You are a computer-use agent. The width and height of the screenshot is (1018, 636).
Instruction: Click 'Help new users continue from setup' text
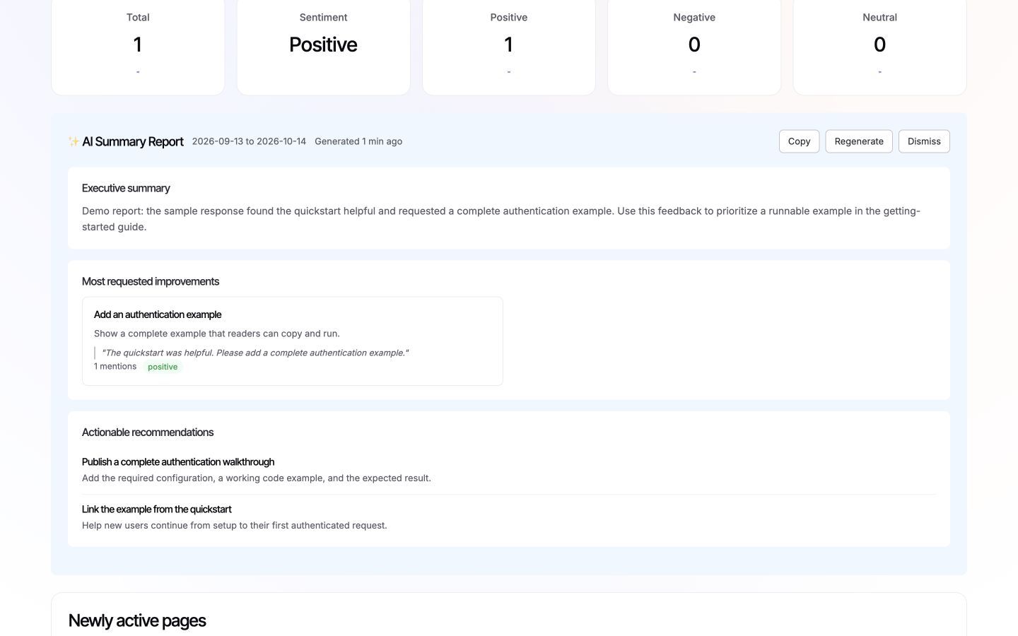point(235,526)
